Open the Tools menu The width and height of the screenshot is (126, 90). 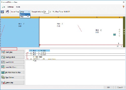tap(18, 7)
